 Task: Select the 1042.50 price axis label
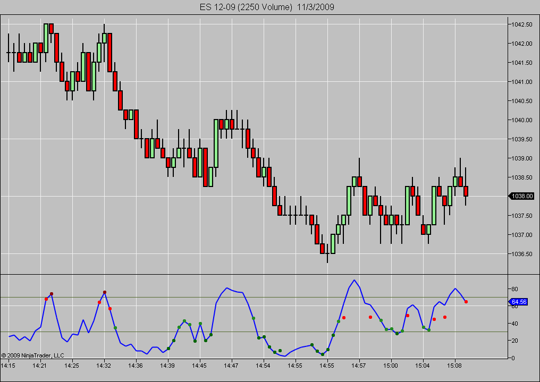coord(522,24)
